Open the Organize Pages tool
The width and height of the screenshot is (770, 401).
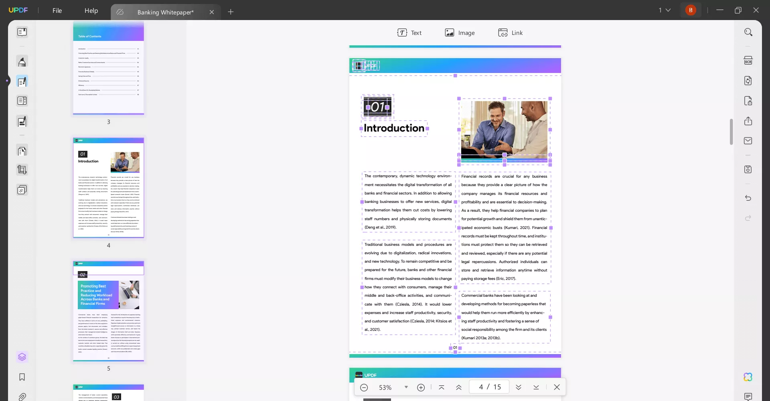[22, 151]
